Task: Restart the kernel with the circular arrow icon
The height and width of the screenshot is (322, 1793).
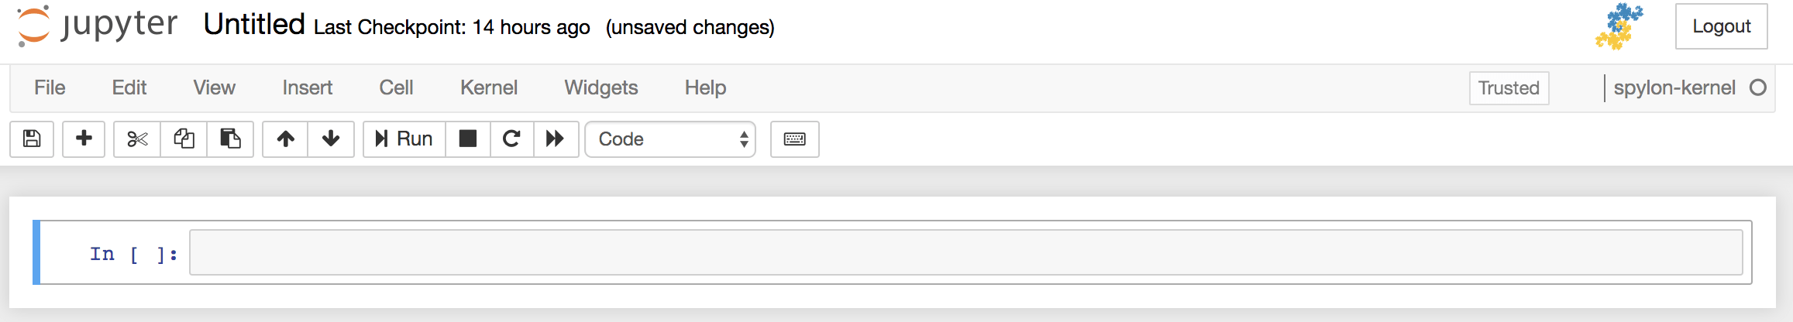Action: click(x=511, y=139)
